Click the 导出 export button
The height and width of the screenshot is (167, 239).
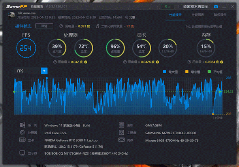pos(167,7)
